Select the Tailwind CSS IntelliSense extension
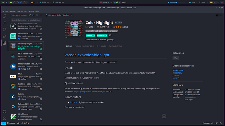Image resolution: width=225 pixels, height=126 pixels. [x=26, y=106]
